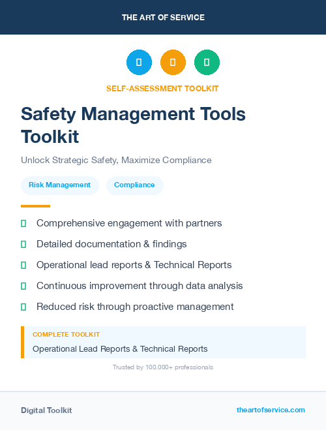The height and width of the screenshot is (430, 326).
Task: Click the bullet icon beside Comprehensive engagement
Action: click(23, 224)
